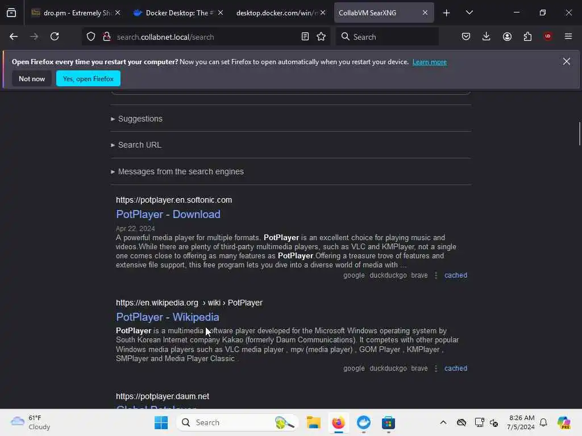Close the dro.pm tab
The image size is (582, 436).
118,13
